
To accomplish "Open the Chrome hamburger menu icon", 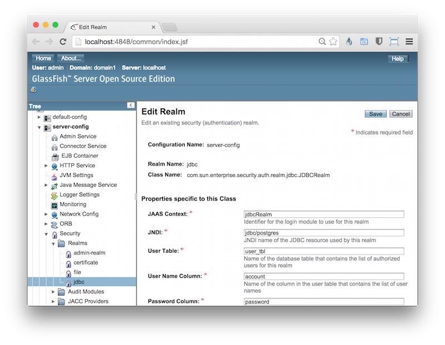I will point(409,41).
